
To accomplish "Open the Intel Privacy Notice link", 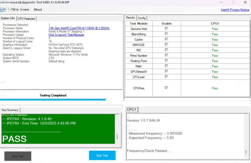I will coord(235,10).
